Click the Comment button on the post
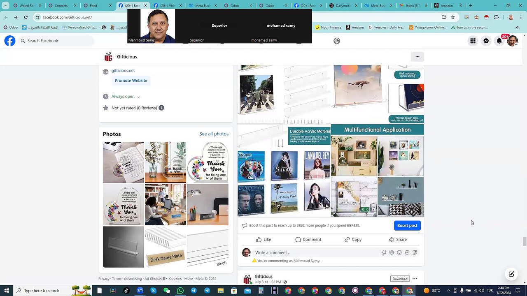The width and height of the screenshot is (527, 296). (308, 239)
